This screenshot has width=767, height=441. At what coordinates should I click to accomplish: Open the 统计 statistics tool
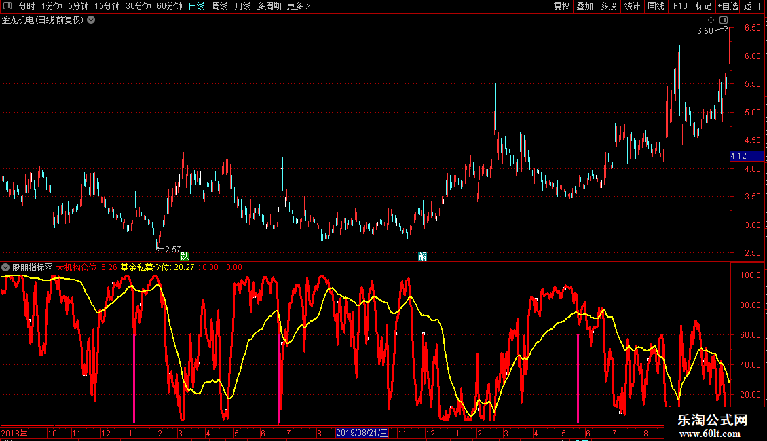pos(632,6)
